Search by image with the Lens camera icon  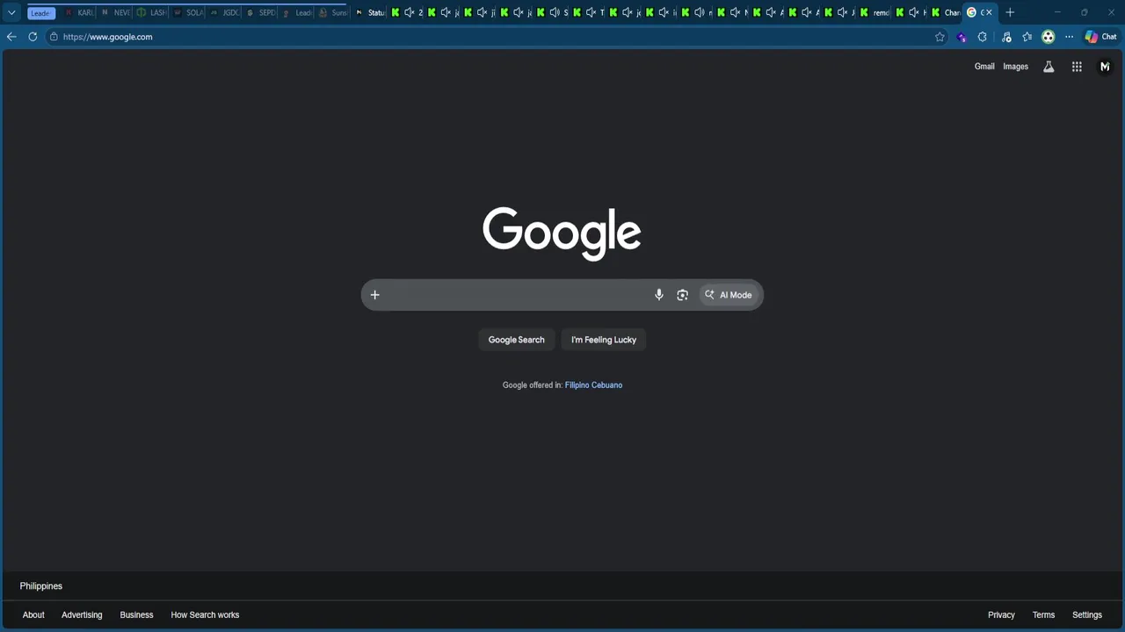tap(682, 295)
